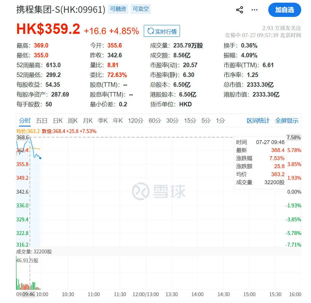311x303 pixels.
Task: Switch to the 120分 tab
Action: [x=136, y=121]
